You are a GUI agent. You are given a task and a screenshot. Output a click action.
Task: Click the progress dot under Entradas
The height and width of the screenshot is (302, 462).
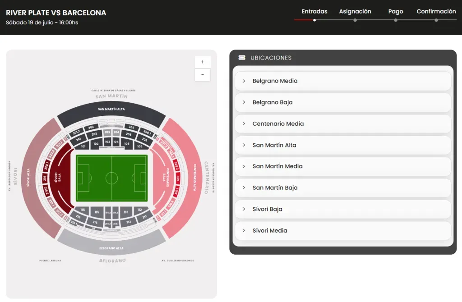click(314, 20)
